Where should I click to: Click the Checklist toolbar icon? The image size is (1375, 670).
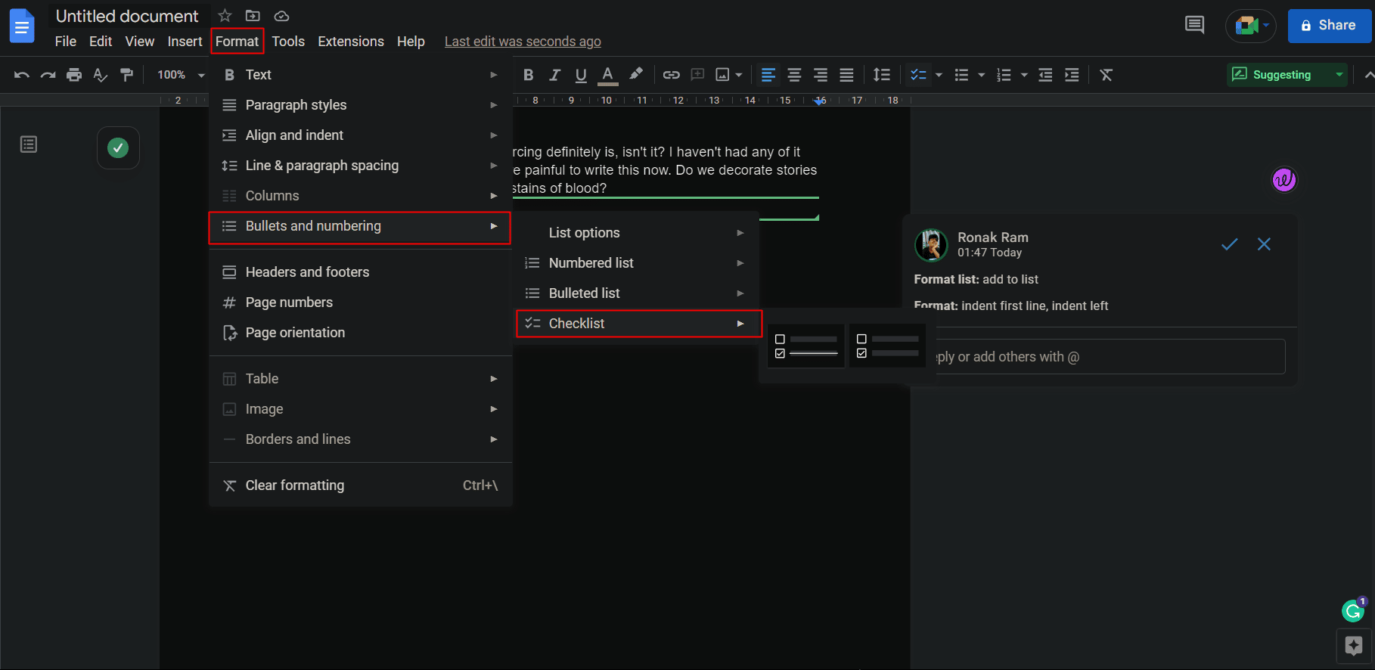tap(918, 75)
